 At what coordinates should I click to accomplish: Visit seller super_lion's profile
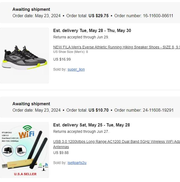(76, 69)
